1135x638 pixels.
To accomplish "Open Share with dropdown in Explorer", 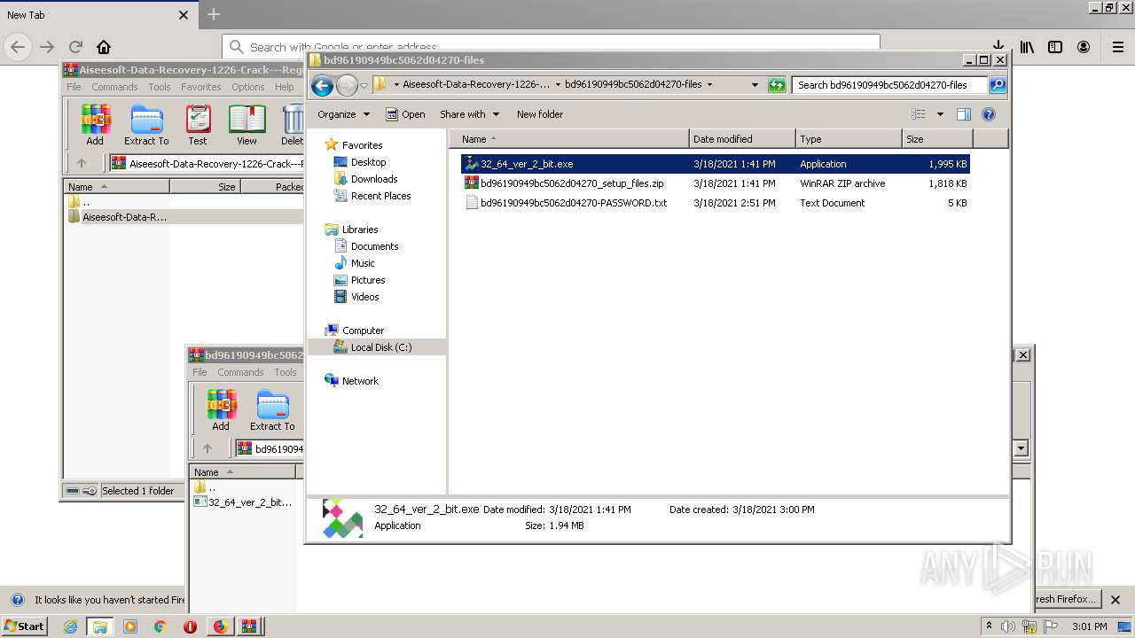I will 469,114.
